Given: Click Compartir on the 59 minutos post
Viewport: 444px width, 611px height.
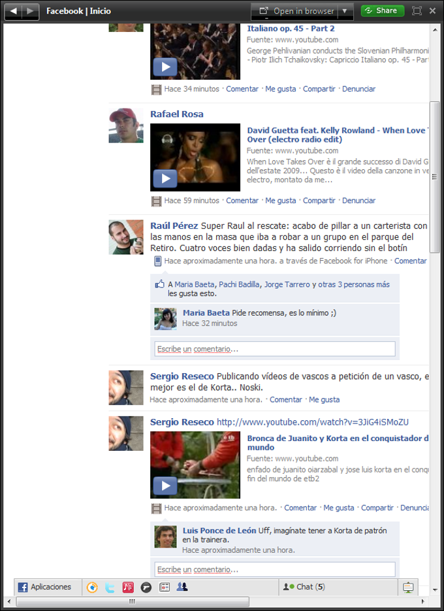Looking at the screenshot, I should 319,201.
